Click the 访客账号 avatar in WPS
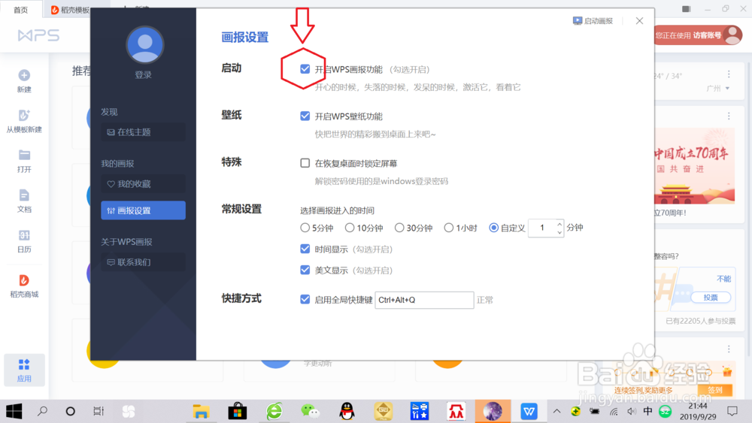This screenshot has width=752, height=423. pos(732,35)
